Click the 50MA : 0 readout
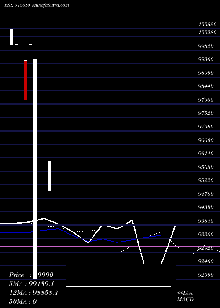The image size is (220, 308). [23, 301]
